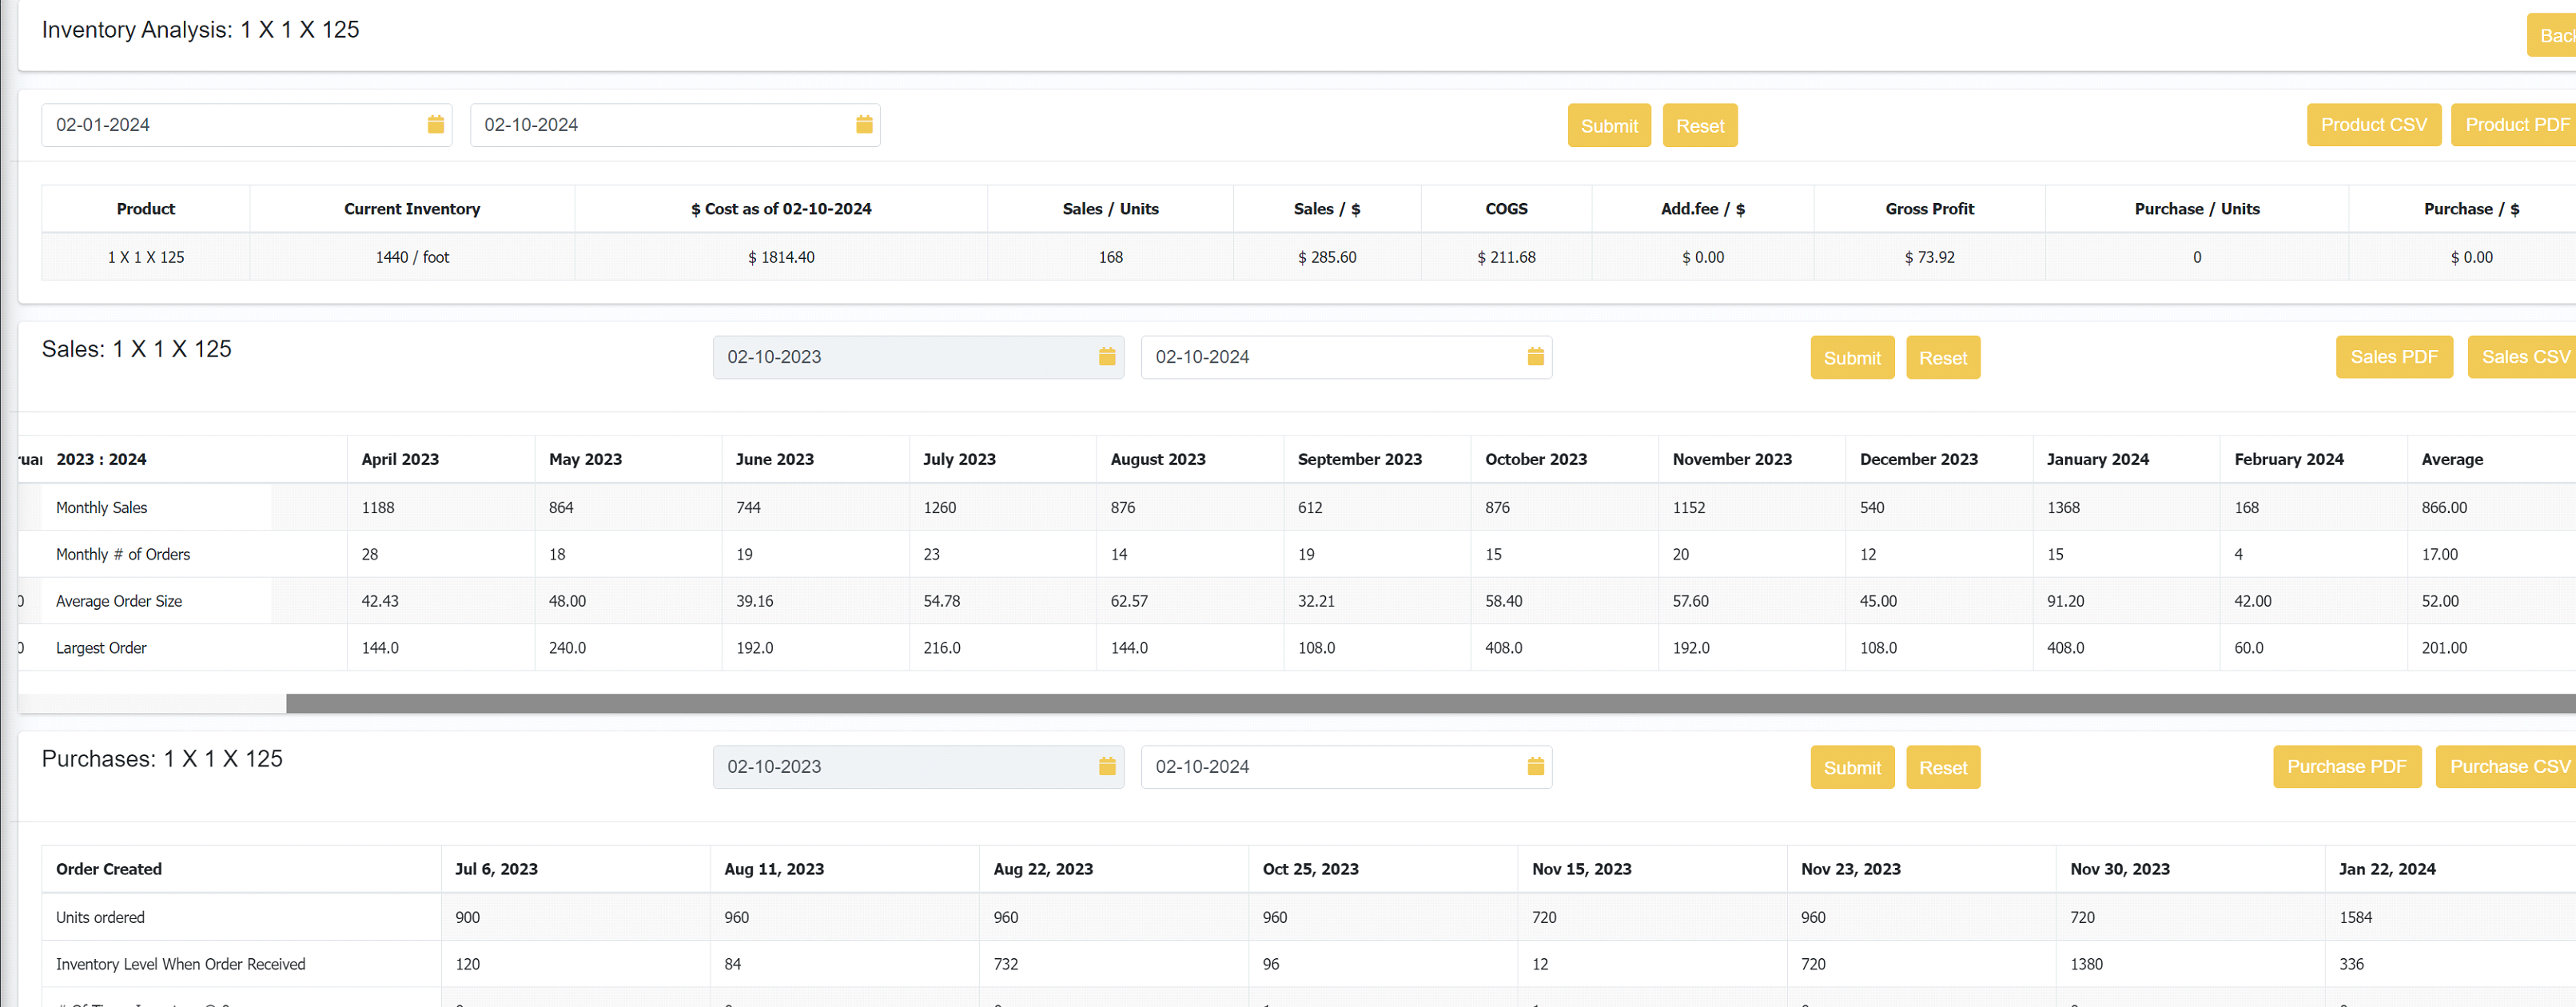Export the Sales CSV
This screenshot has width=2576, height=1007.
(2522, 357)
